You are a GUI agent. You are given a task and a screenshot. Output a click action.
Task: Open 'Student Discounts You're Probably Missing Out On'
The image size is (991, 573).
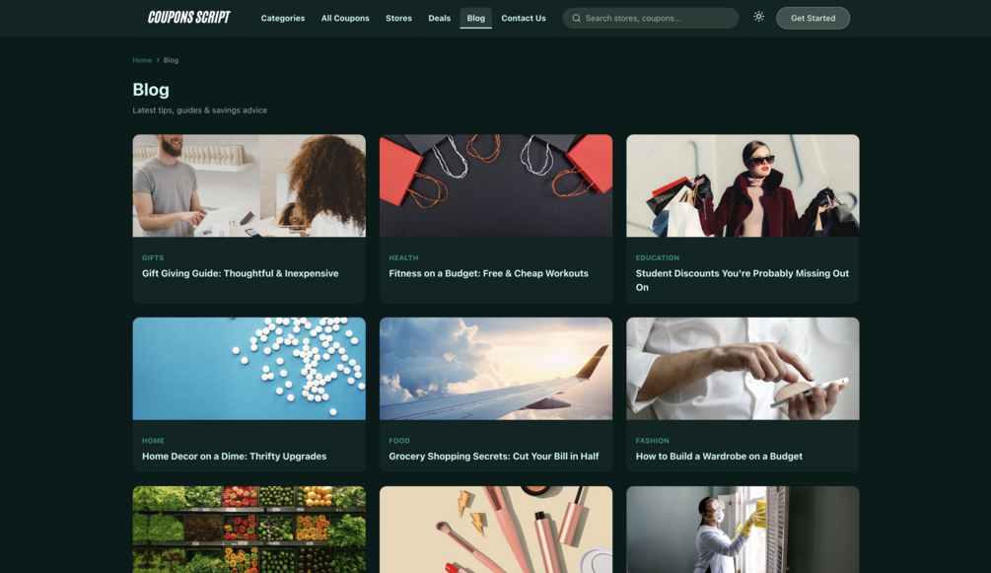click(742, 280)
